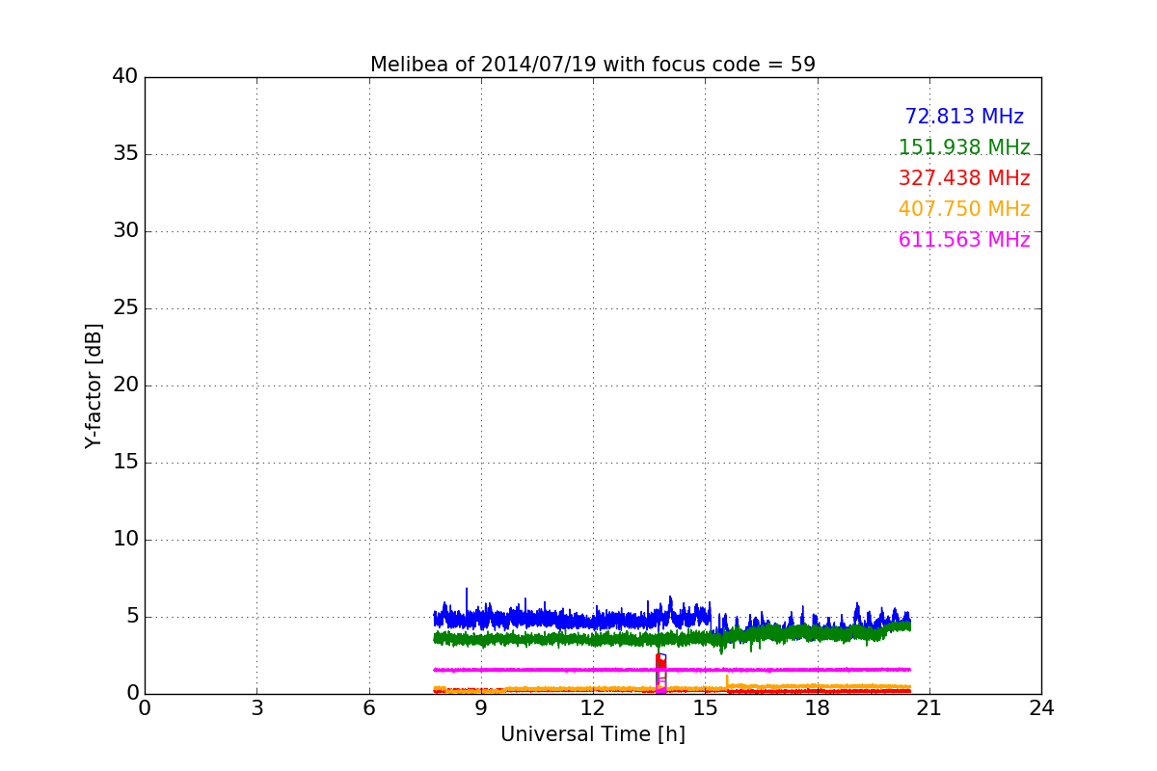Viewport: 1157px width, 771px height.
Task: Click the x-axis tick label 3
Action: click(256, 708)
